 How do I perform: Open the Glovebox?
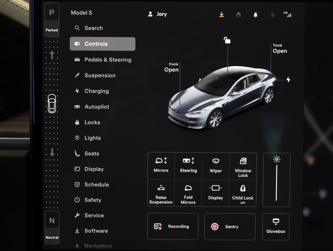point(276,227)
